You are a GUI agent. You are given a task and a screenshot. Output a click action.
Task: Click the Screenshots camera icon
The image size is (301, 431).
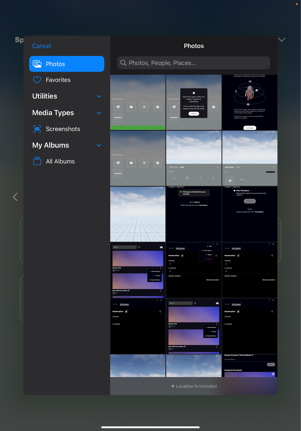click(x=37, y=129)
